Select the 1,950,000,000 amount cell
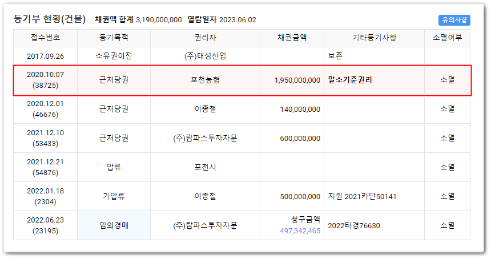 click(x=292, y=80)
